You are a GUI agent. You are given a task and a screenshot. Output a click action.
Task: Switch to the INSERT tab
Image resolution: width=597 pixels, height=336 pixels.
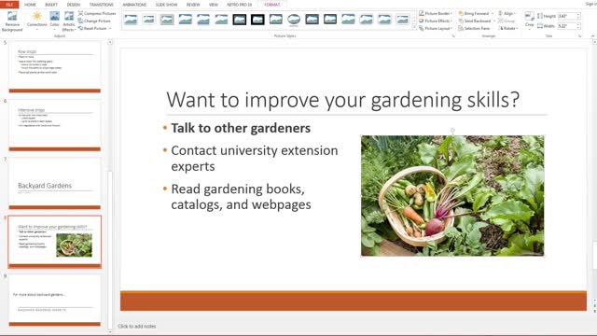click(x=51, y=5)
